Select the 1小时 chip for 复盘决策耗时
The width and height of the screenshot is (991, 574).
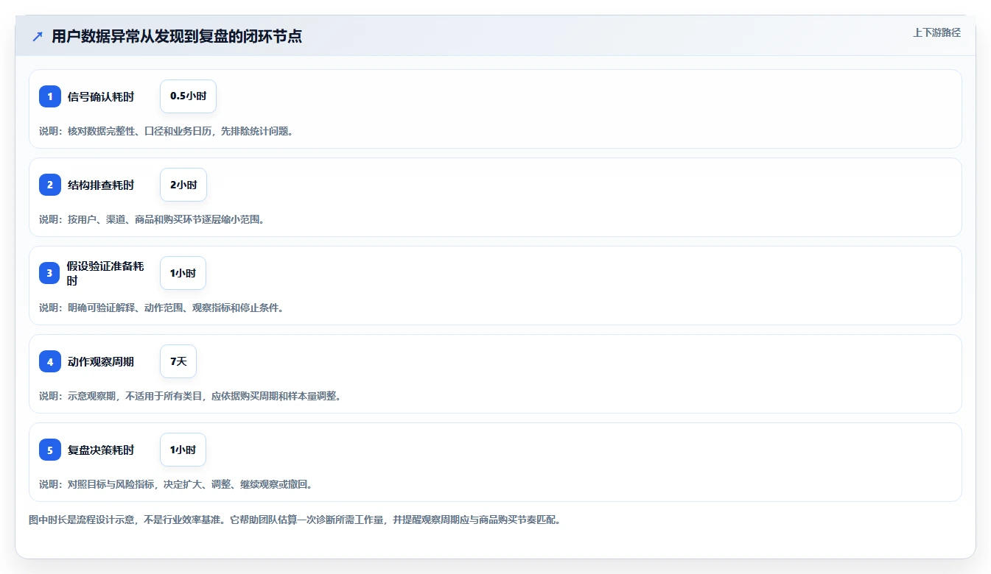(x=183, y=450)
